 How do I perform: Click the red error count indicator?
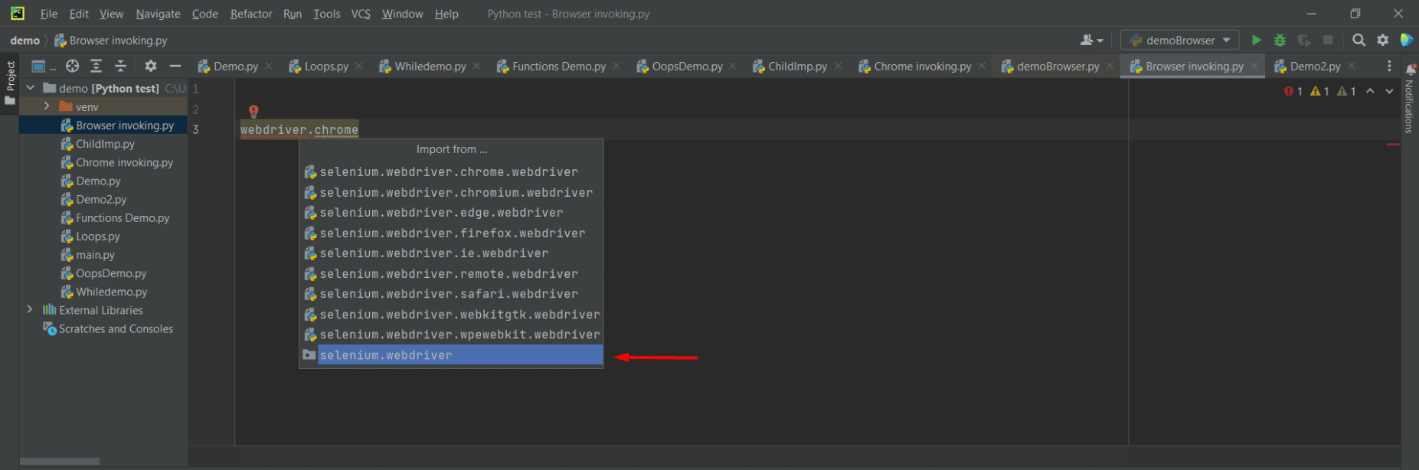click(1293, 91)
